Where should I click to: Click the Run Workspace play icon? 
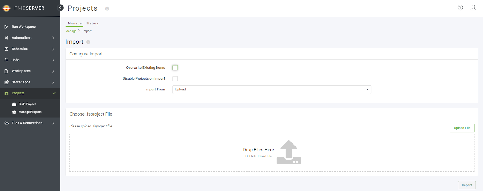[x=6, y=27]
